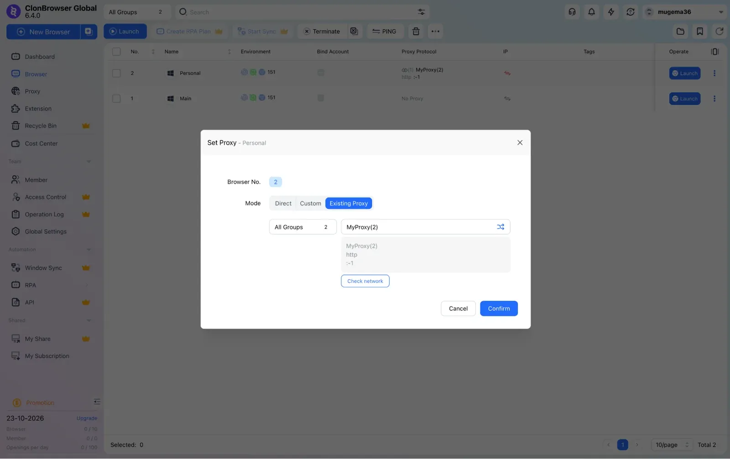Toggle the select-all checkbox in table header
Screen dimensions: 730x459
coord(116,52)
